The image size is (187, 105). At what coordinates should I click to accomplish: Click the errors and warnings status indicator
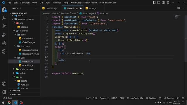[7, 98]
